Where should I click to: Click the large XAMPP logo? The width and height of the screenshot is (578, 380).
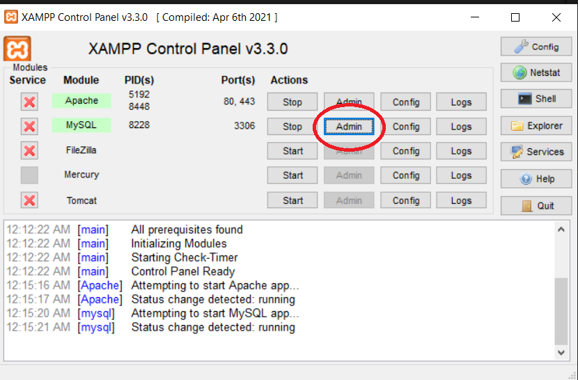pyautogui.click(x=17, y=49)
